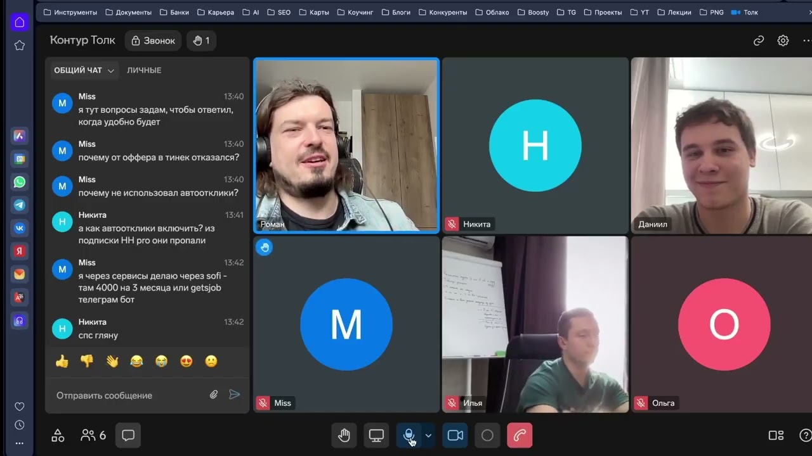Image resolution: width=812 pixels, height=456 pixels.
Task: Start recording with the circle button
Action: point(487,435)
